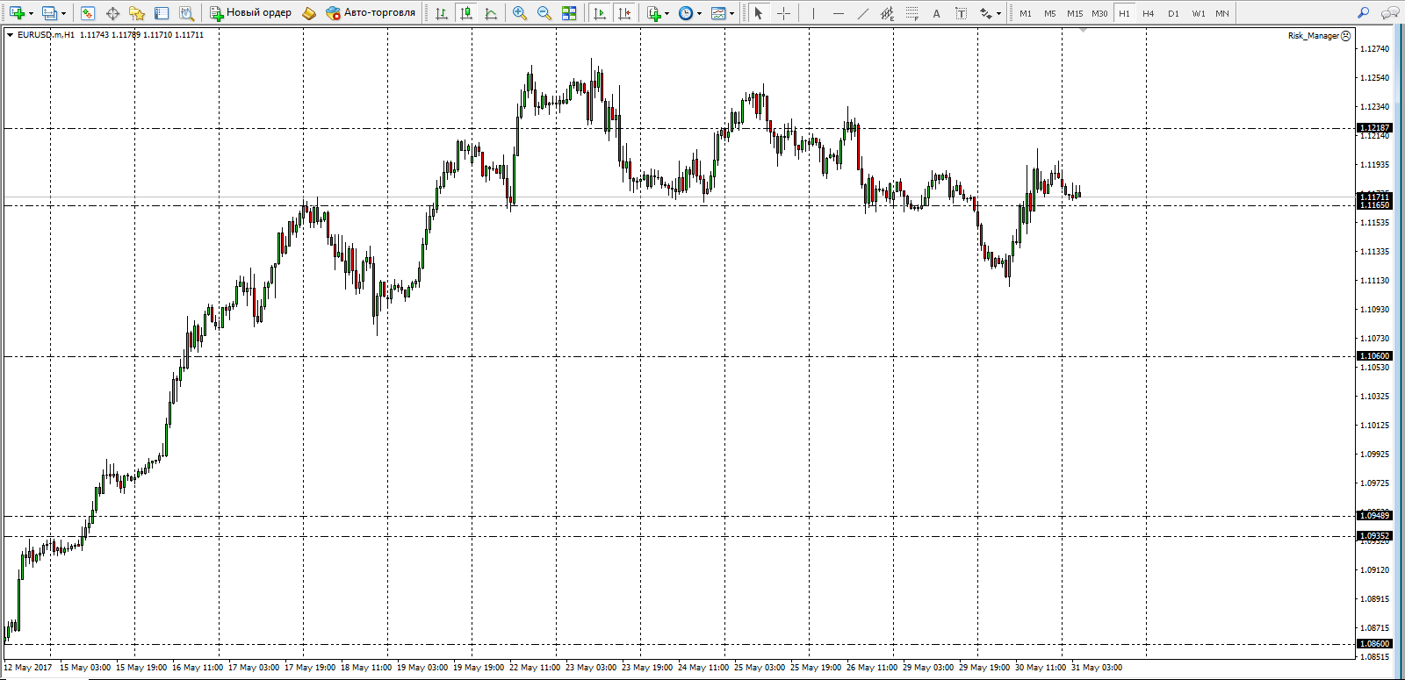The height and width of the screenshot is (680, 1405).
Task: Click the New Chart icon
Action: coord(17,13)
